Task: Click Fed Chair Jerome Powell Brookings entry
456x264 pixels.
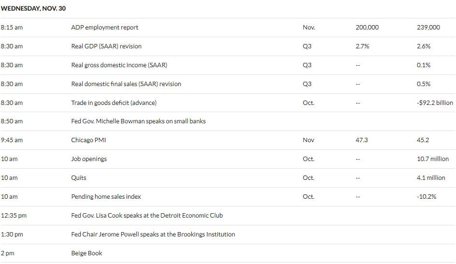Action: point(153,235)
